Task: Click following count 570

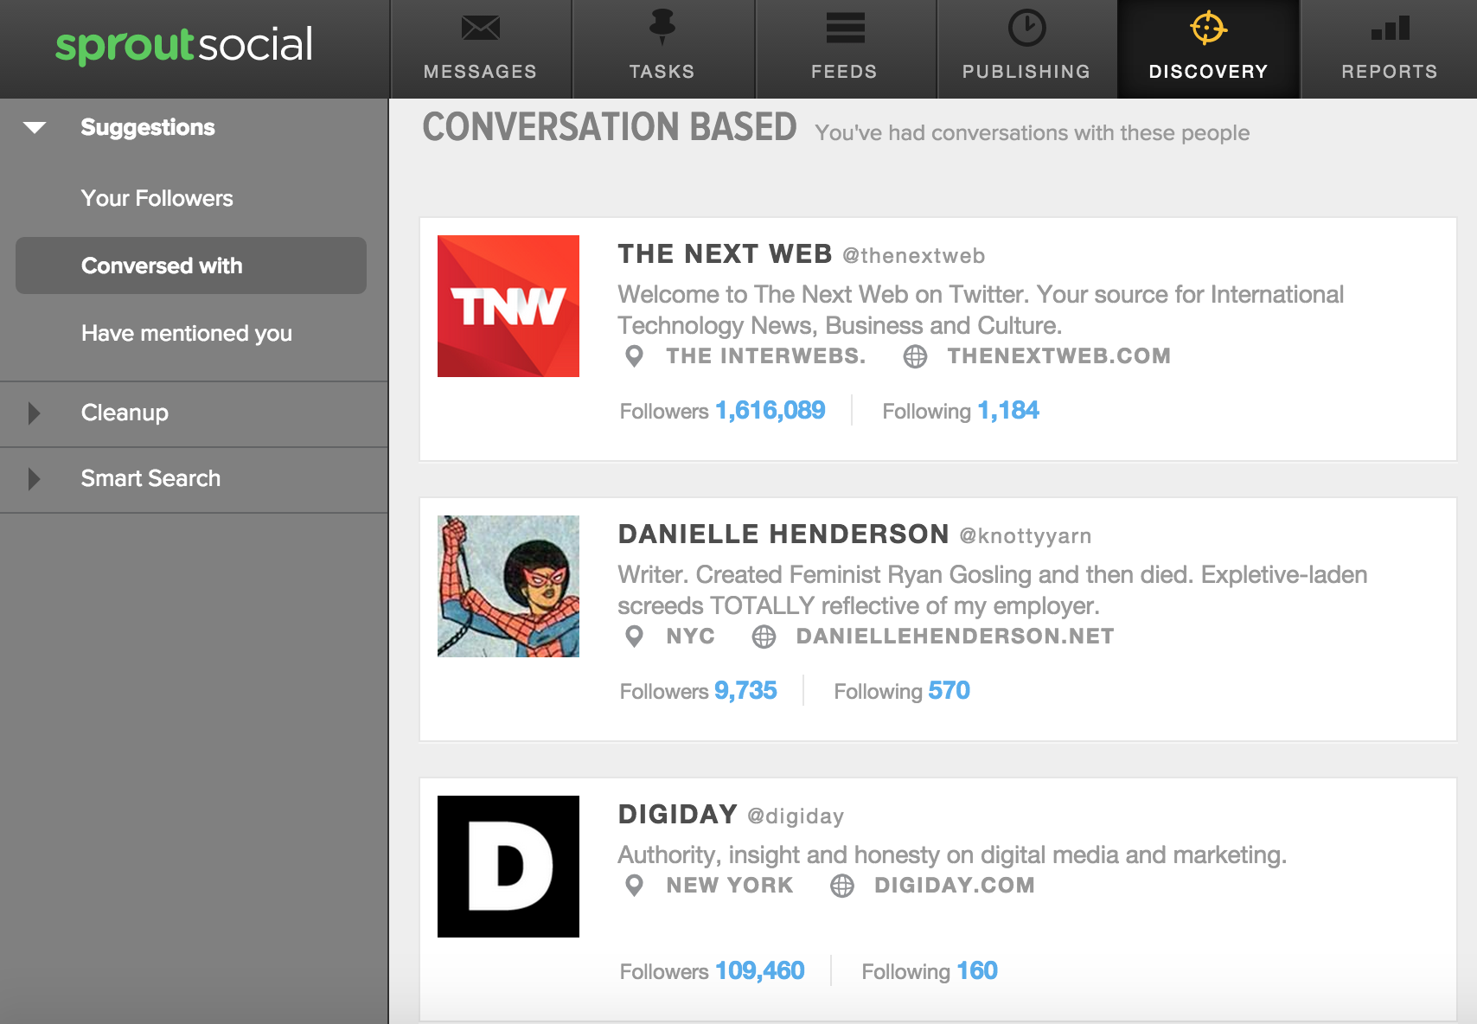Action: 949,690
